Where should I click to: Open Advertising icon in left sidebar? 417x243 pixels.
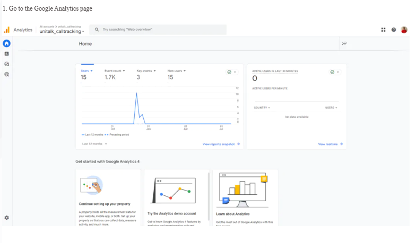click(x=7, y=75)
